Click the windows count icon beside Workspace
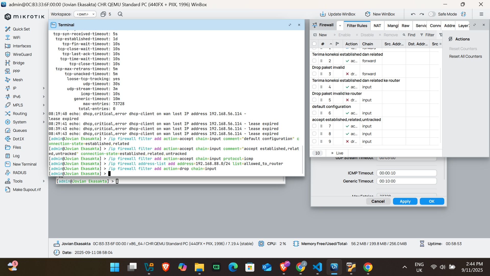The image size is (490, 276). (x=103, y=14)
